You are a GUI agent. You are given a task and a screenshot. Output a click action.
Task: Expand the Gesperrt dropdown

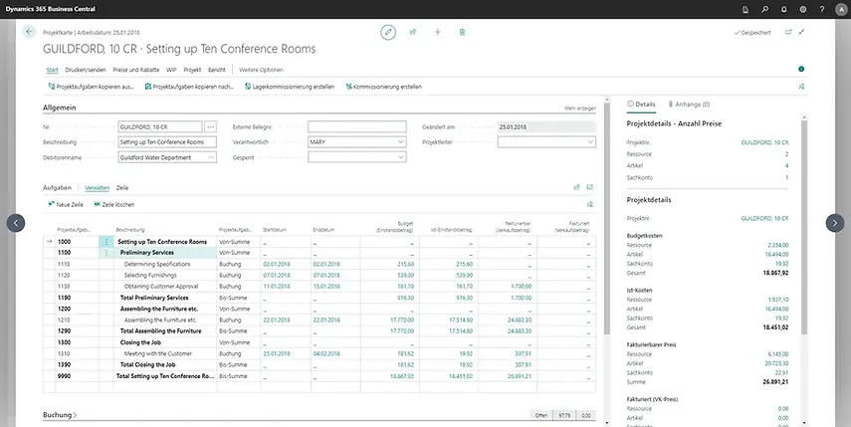[400, 157]
